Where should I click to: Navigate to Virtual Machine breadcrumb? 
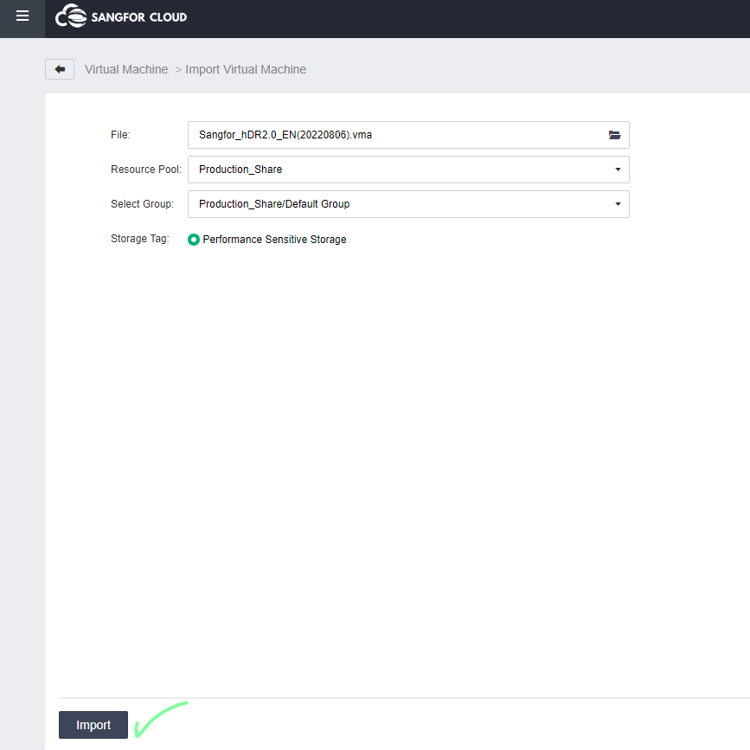click(126, 68)
